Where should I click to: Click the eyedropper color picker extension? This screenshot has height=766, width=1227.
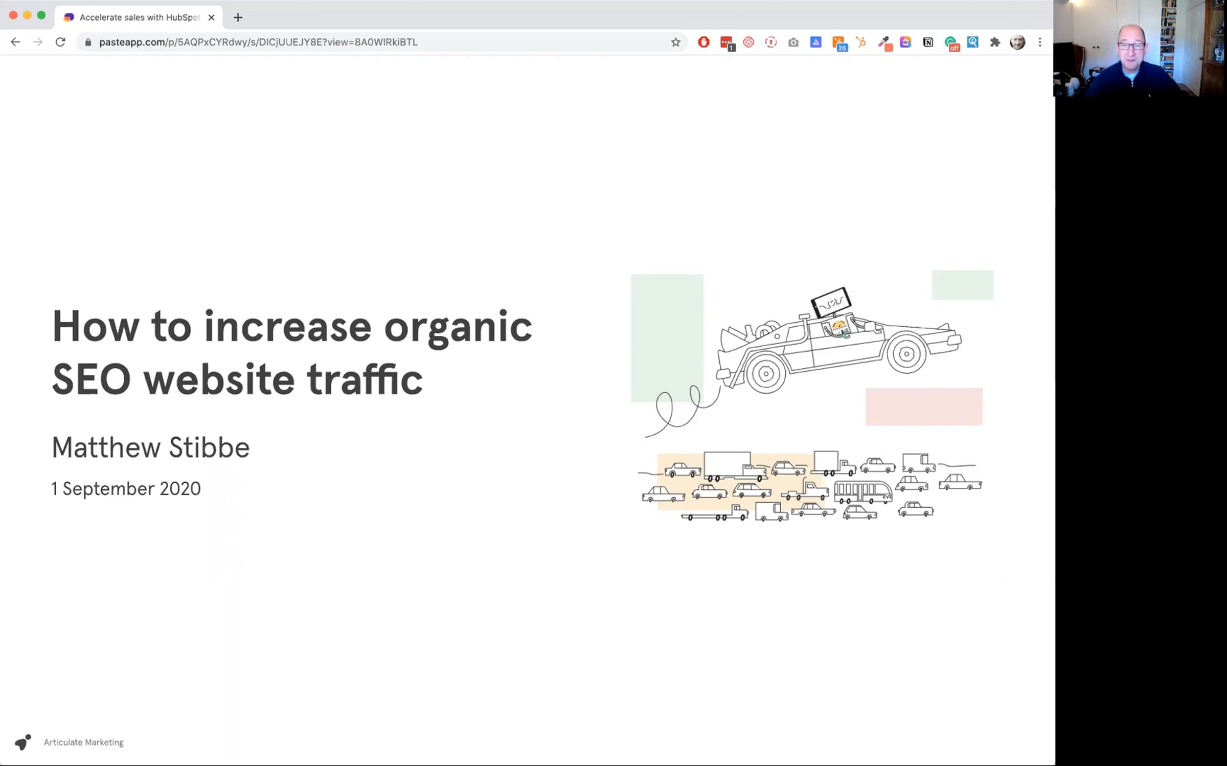[884, 42]
